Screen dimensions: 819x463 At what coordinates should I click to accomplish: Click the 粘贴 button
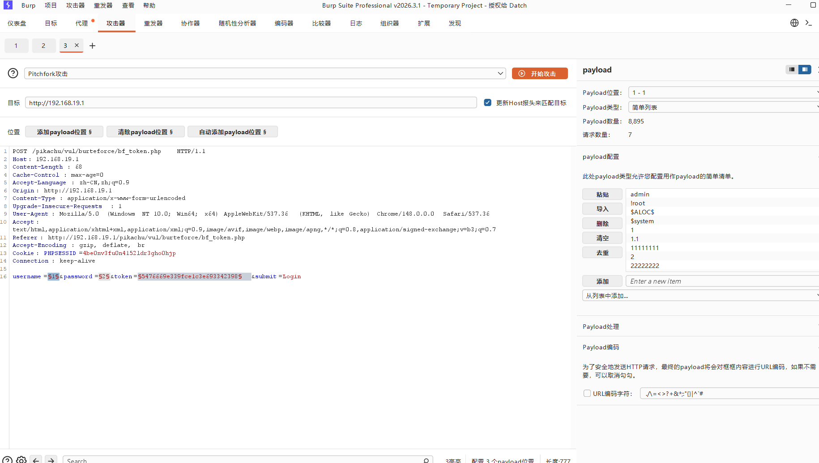point(602,195)
